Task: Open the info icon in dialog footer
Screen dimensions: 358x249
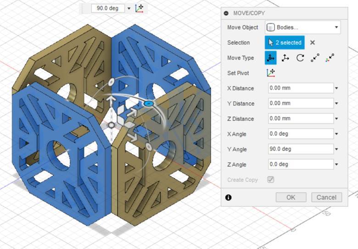Action: pyautogui.click(x=228, y=198)
